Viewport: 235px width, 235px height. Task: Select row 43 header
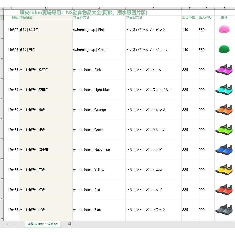[x=2, y=30]
